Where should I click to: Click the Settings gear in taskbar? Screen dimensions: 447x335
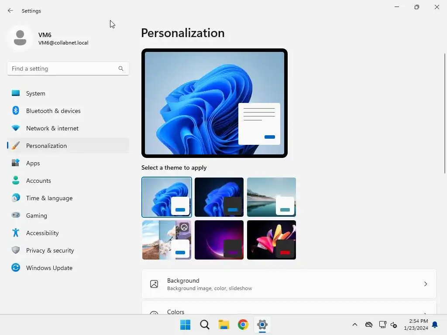(262, 325)
